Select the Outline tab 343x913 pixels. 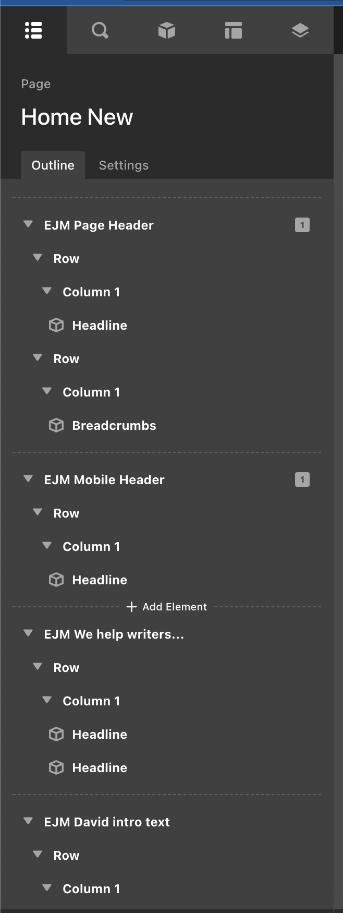[53, 165]
